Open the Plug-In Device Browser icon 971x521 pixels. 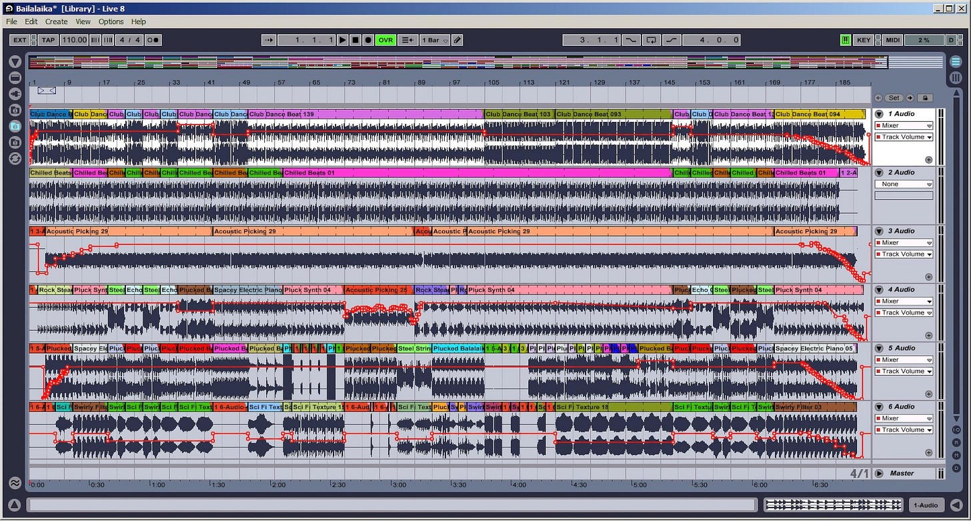pos(15,94)
